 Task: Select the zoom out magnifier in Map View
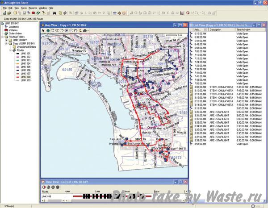[x=57, y=30]
